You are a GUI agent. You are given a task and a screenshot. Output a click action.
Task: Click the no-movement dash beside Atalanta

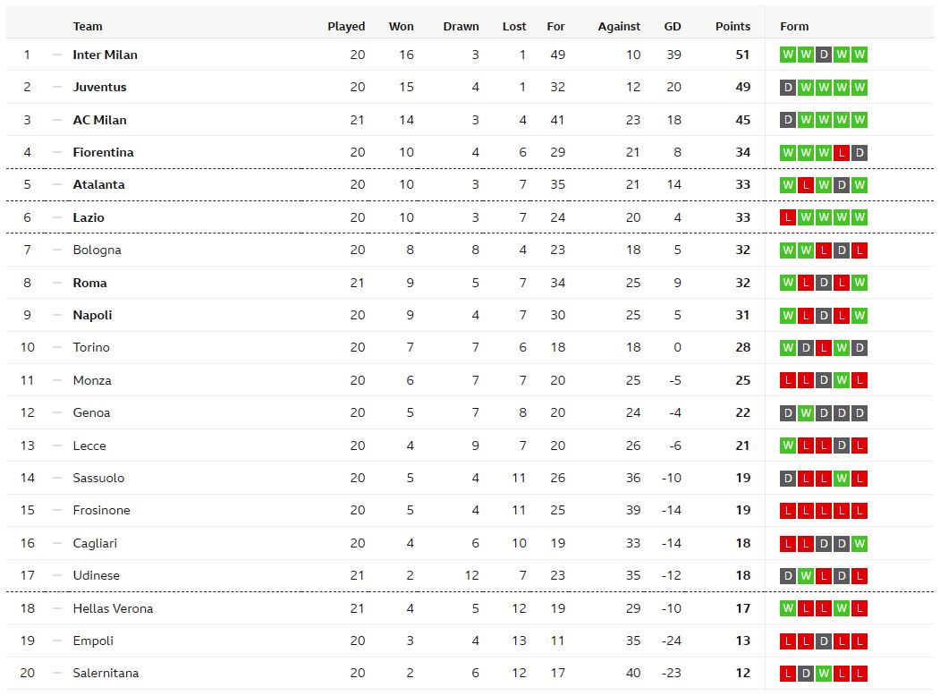point(57,184)
